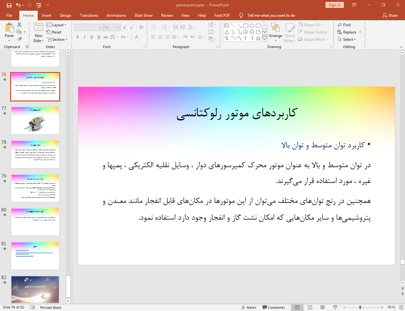Open the Transitions tab
This screenshot has height=311, width=405.
(89, 15)
